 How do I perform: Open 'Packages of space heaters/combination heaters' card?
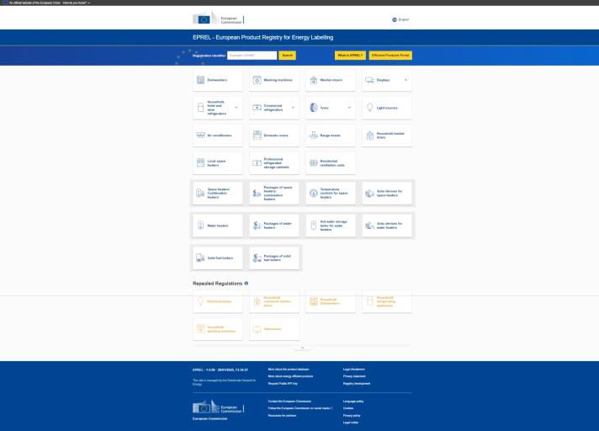point(274,194)
